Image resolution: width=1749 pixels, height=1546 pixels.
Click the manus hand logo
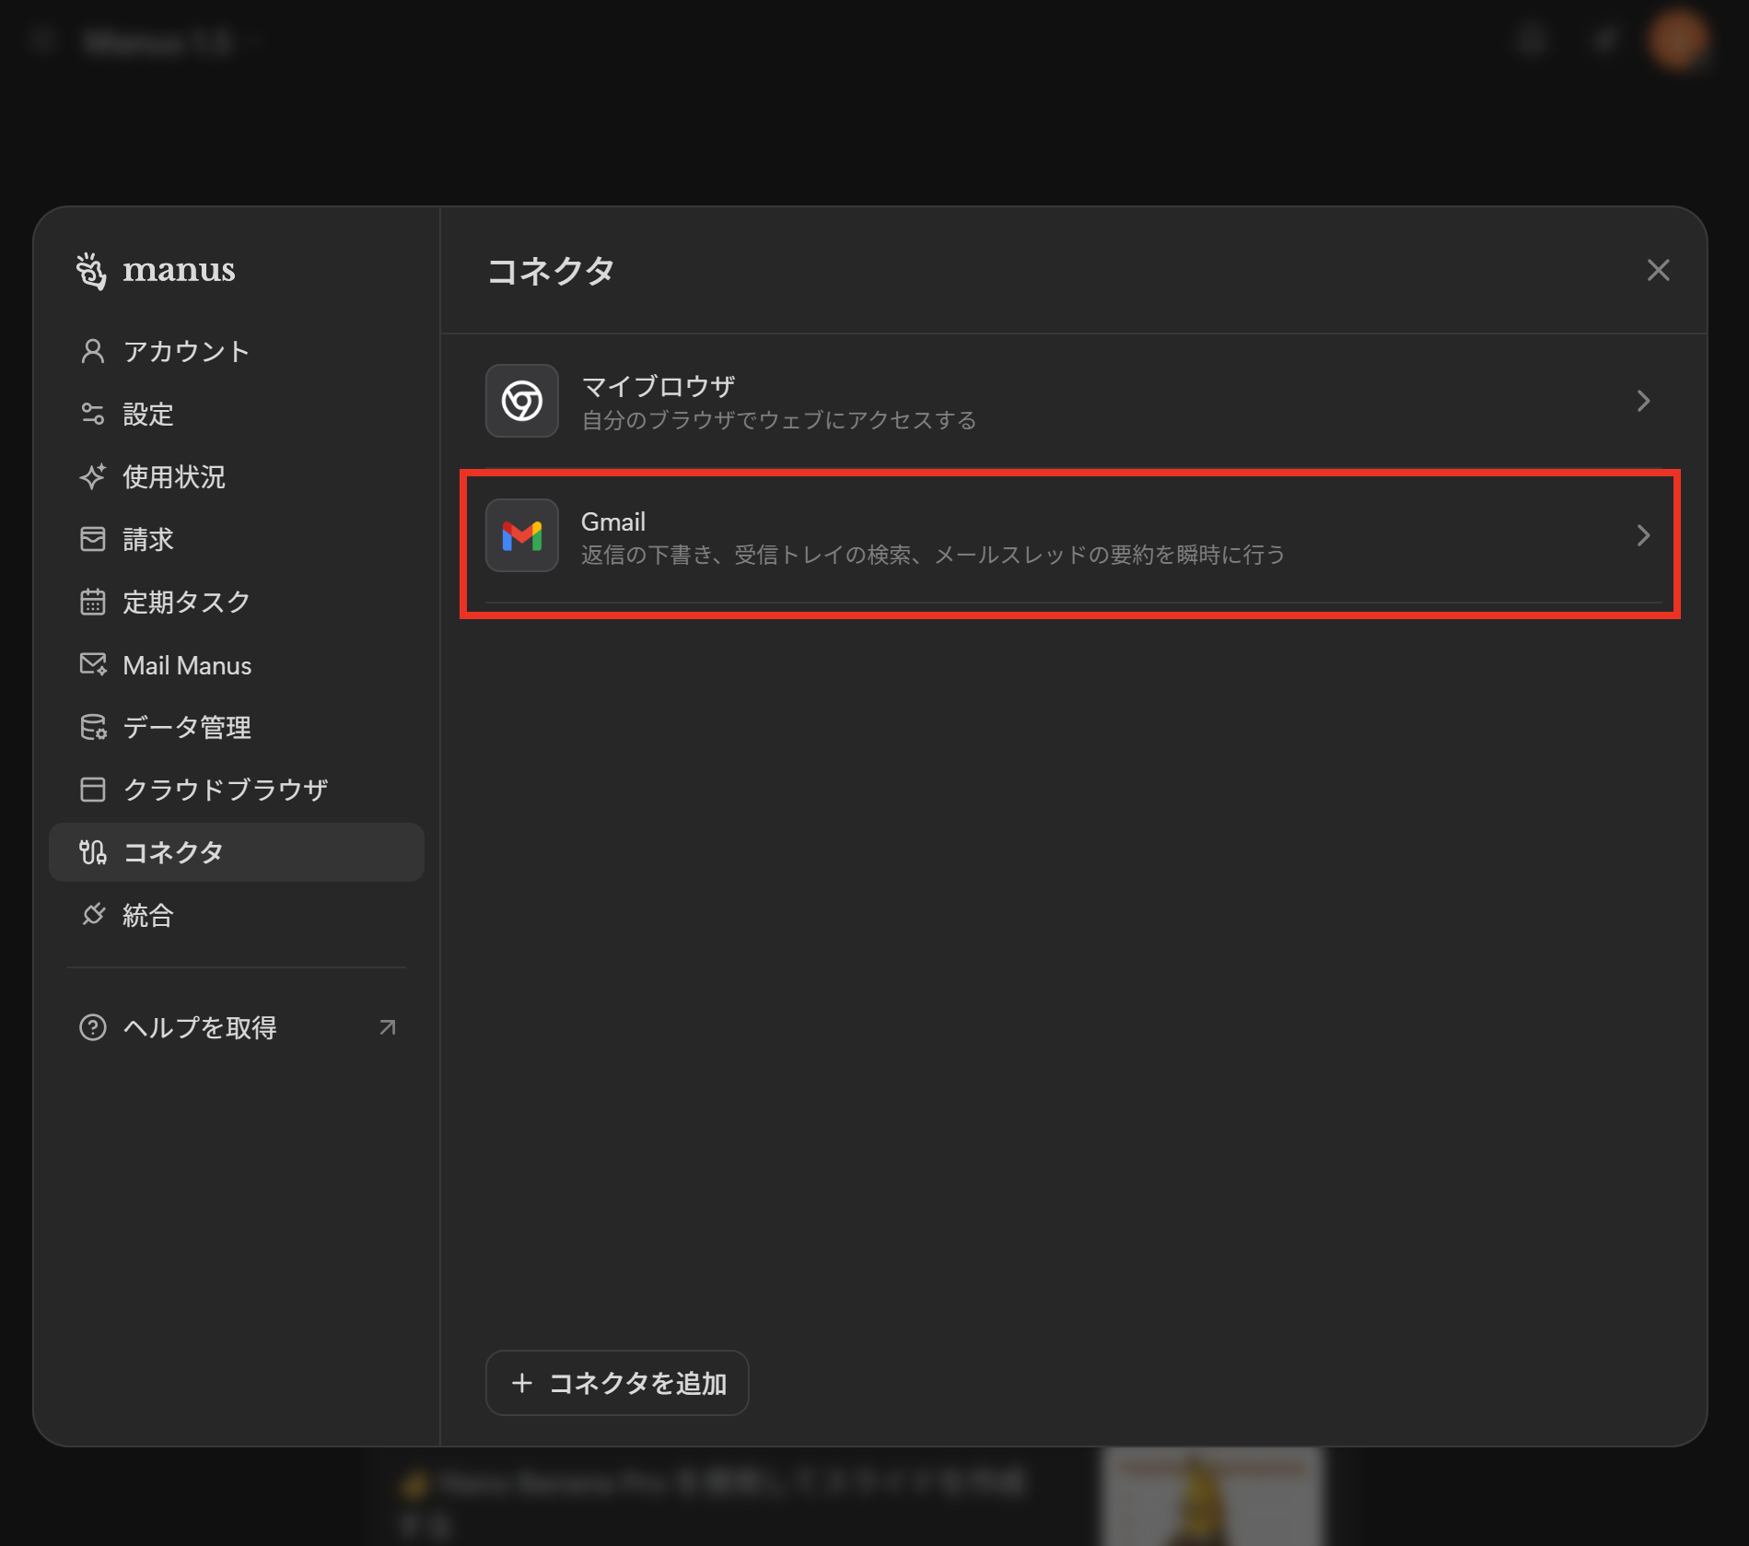coord(91,271)
